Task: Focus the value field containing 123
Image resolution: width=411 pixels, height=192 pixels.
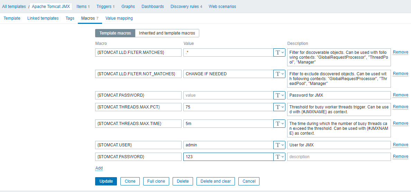Action: point(228,157)
